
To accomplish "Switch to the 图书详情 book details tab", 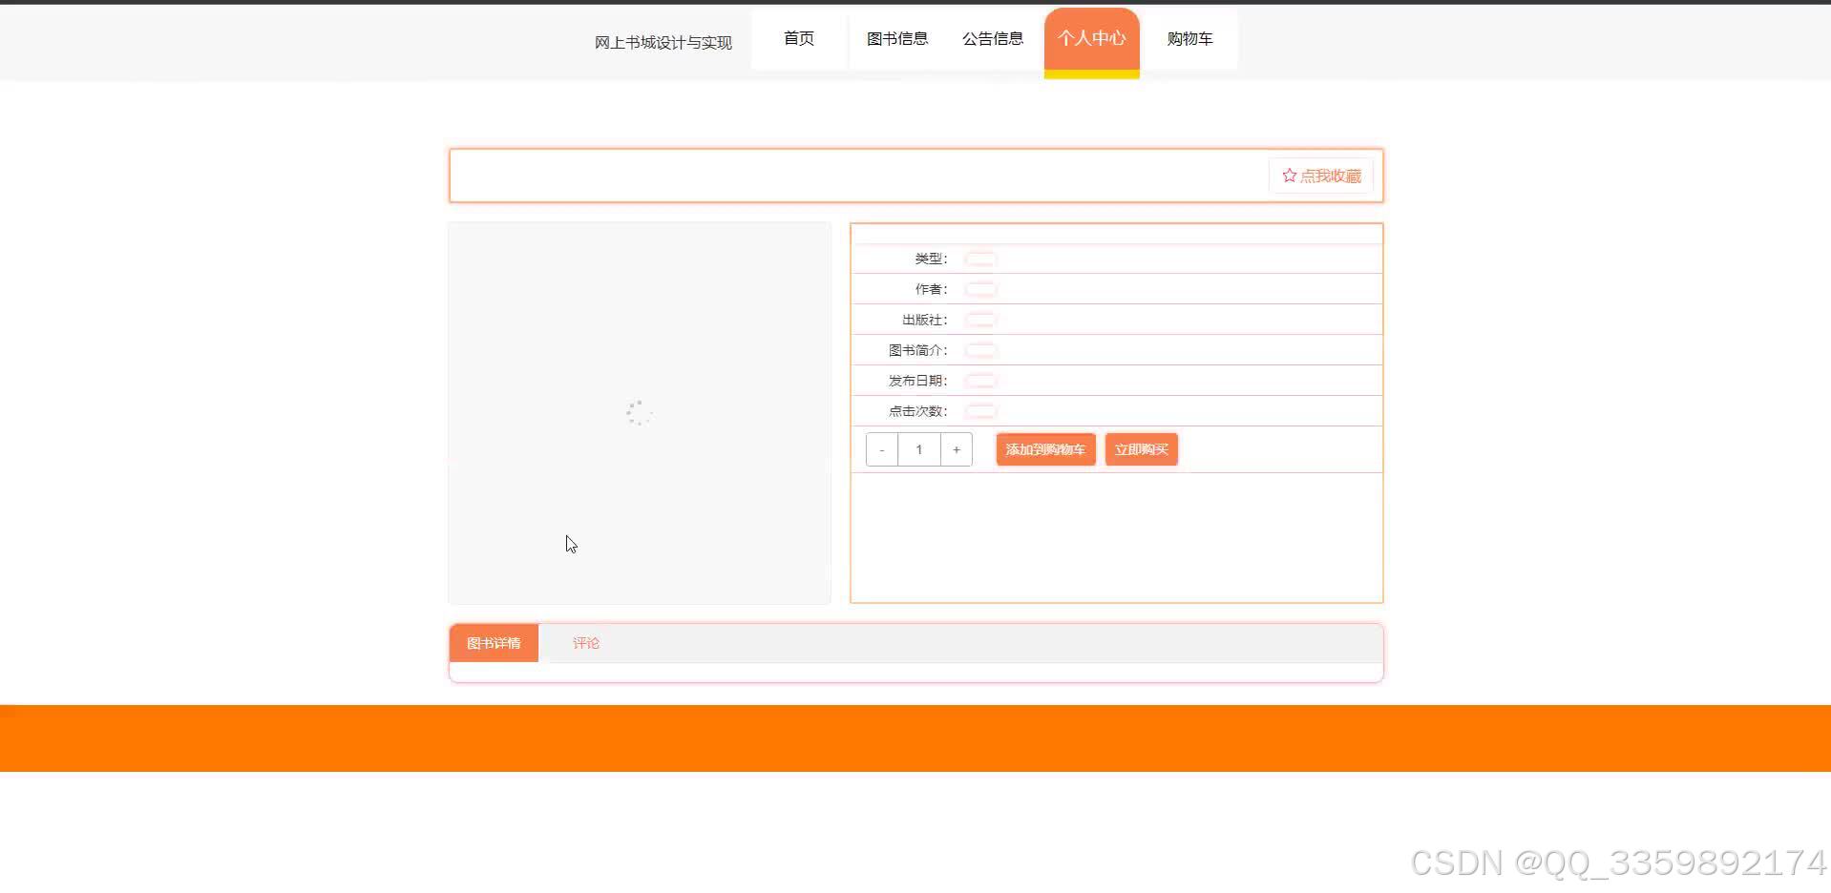I will point(494,643).
